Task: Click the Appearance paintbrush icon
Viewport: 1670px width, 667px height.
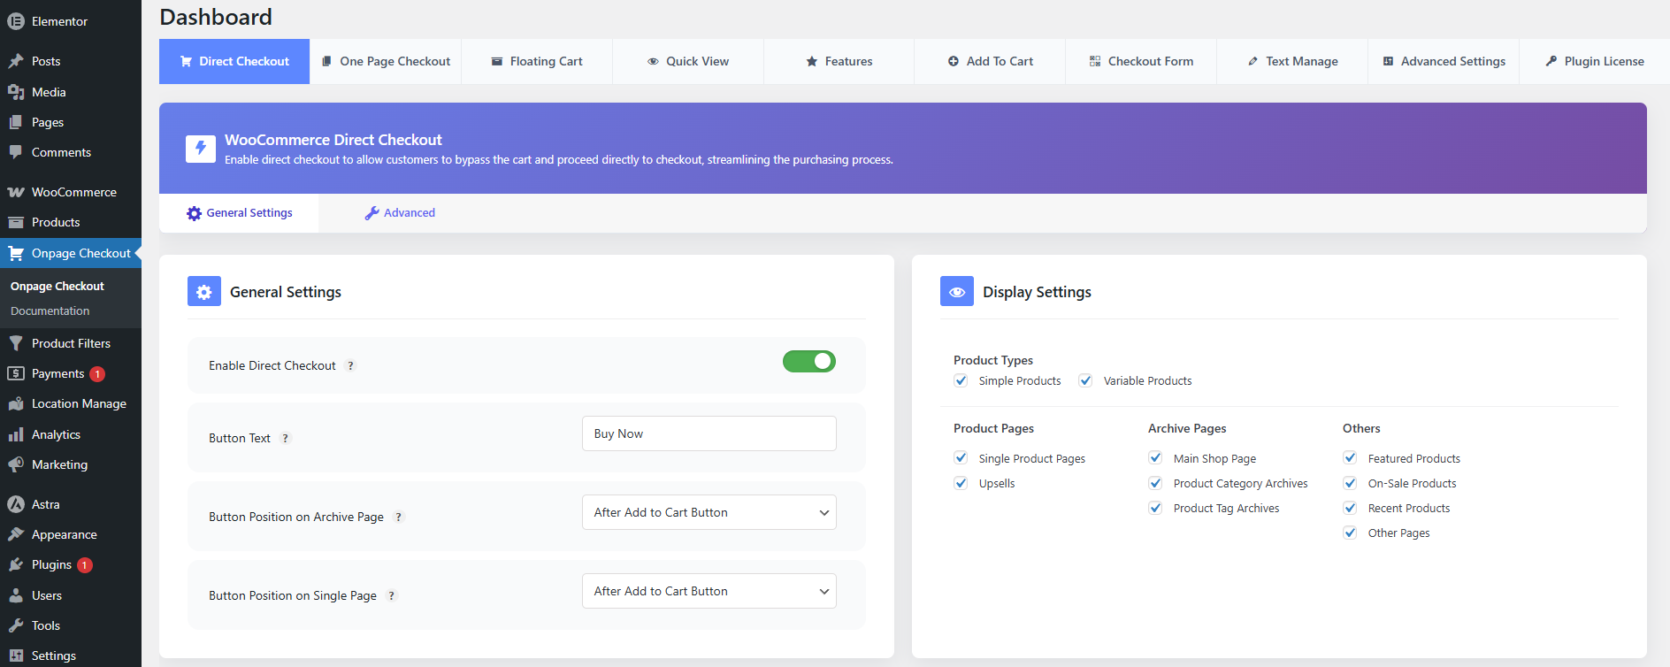Action: 16,534
